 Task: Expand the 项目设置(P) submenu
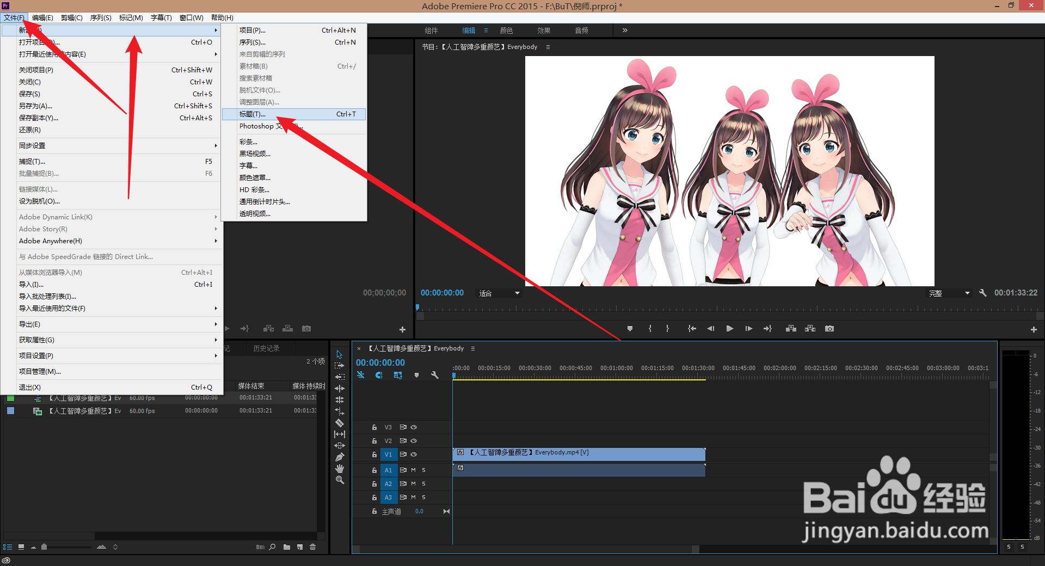113,356
